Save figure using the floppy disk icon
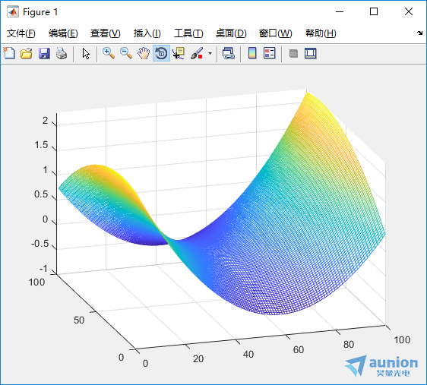 (44, 53)
